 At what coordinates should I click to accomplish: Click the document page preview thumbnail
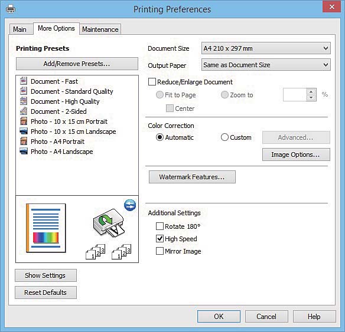point(45,228)
